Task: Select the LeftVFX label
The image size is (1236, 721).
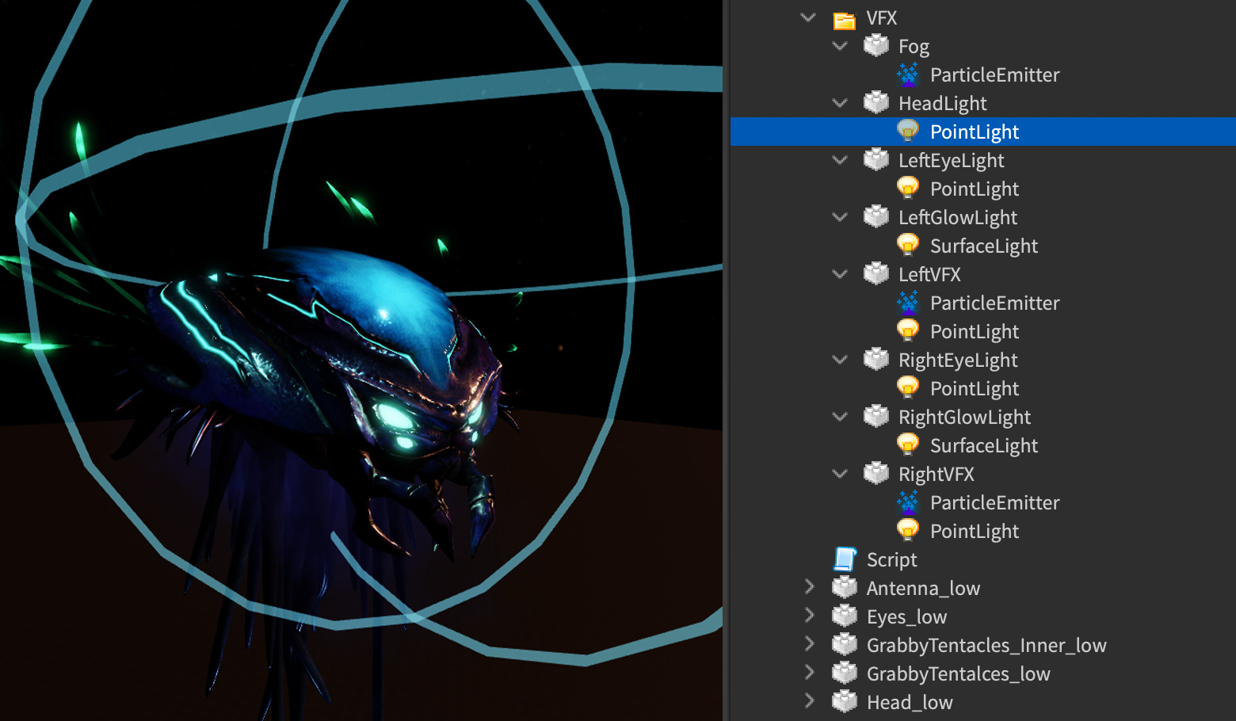Action: [929, 275]
